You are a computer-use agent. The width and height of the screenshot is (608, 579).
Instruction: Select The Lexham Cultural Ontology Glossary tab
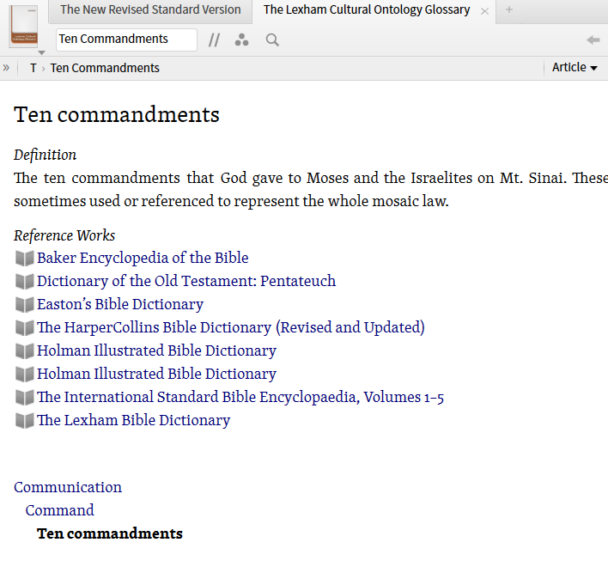coord(367,9)
